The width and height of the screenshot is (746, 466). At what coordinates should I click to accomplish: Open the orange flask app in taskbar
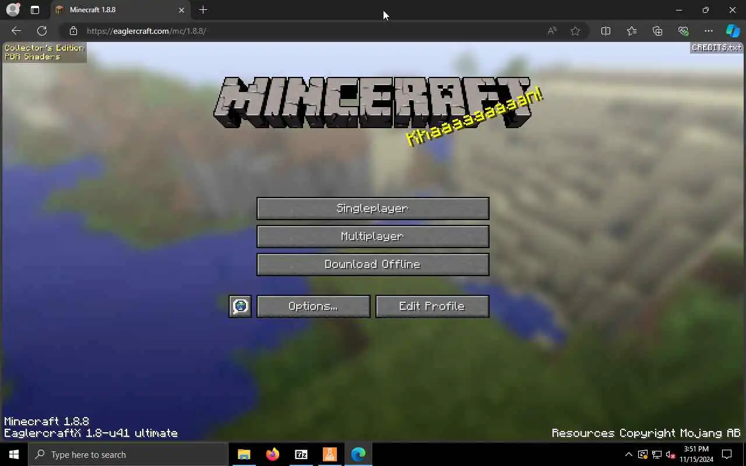[x=330, y=454]
